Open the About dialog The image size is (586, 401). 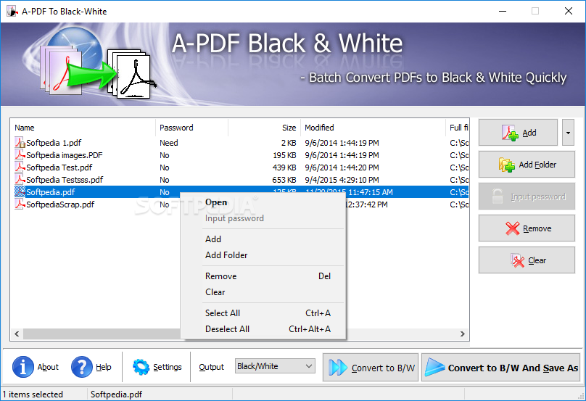(x=36, y=367)
